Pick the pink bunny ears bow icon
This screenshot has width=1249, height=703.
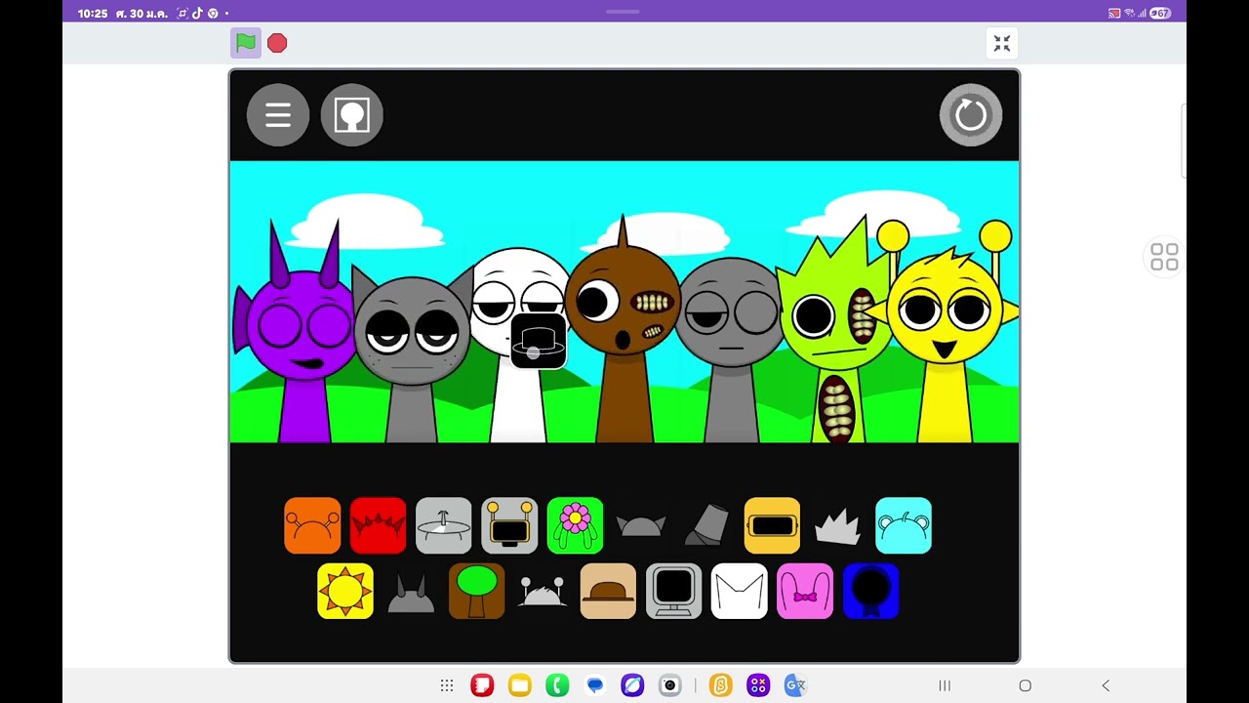[805, 591]
